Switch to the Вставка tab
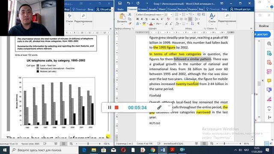This screenshot has width=274, height=154. pos(142,9)
